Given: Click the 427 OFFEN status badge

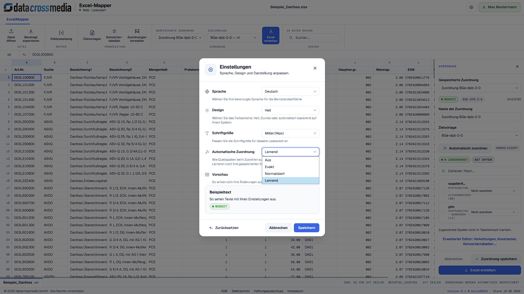Looking at the screenshot, I should (x=483, y=160).
